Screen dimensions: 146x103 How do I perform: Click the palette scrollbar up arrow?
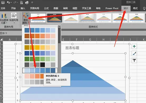[x=59, y=27]
